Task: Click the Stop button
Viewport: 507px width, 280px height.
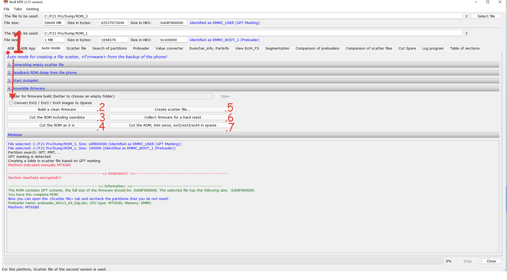Action: point(468,261)
